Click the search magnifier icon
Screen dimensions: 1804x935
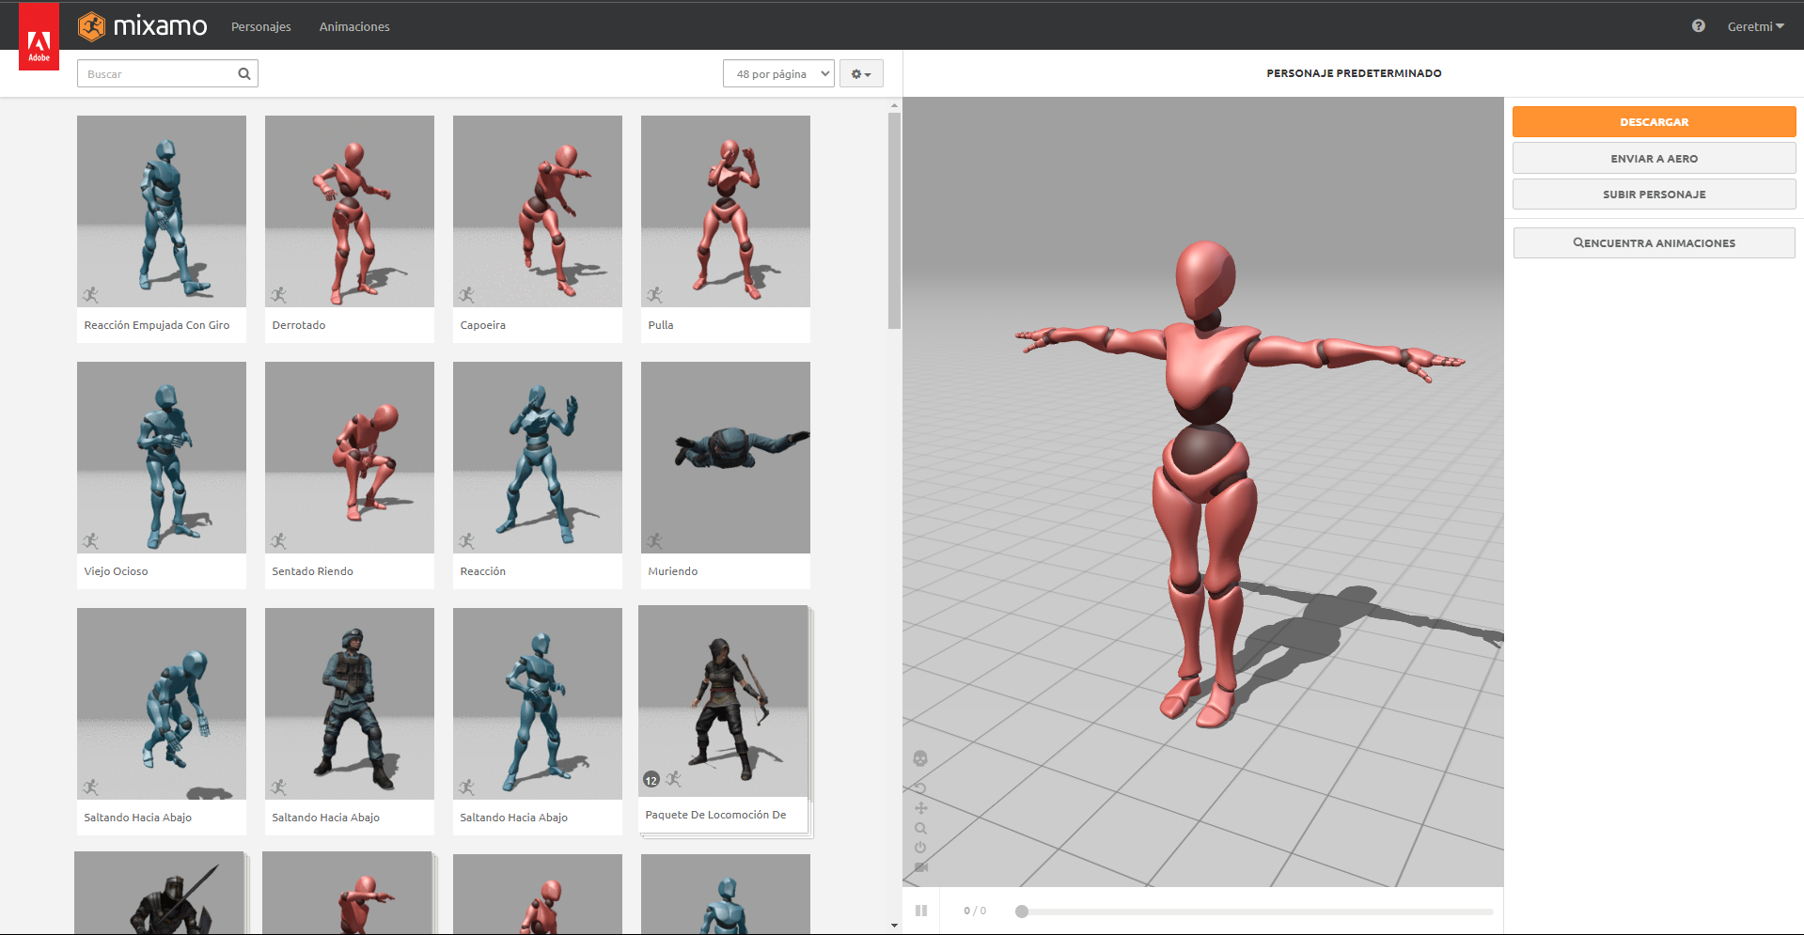click(x=244, y=74)
